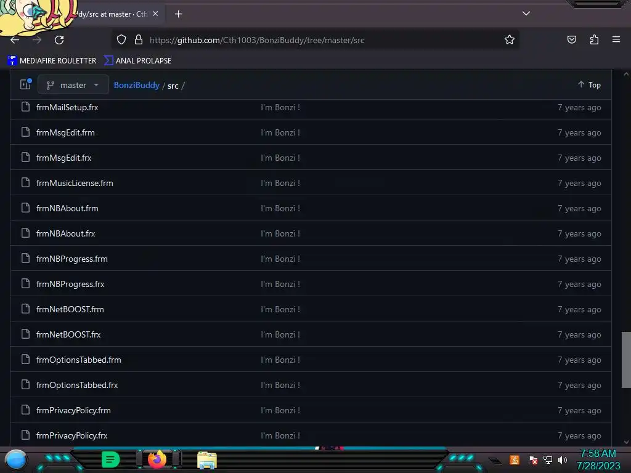Open frmNBAbout.frm file

67,208
